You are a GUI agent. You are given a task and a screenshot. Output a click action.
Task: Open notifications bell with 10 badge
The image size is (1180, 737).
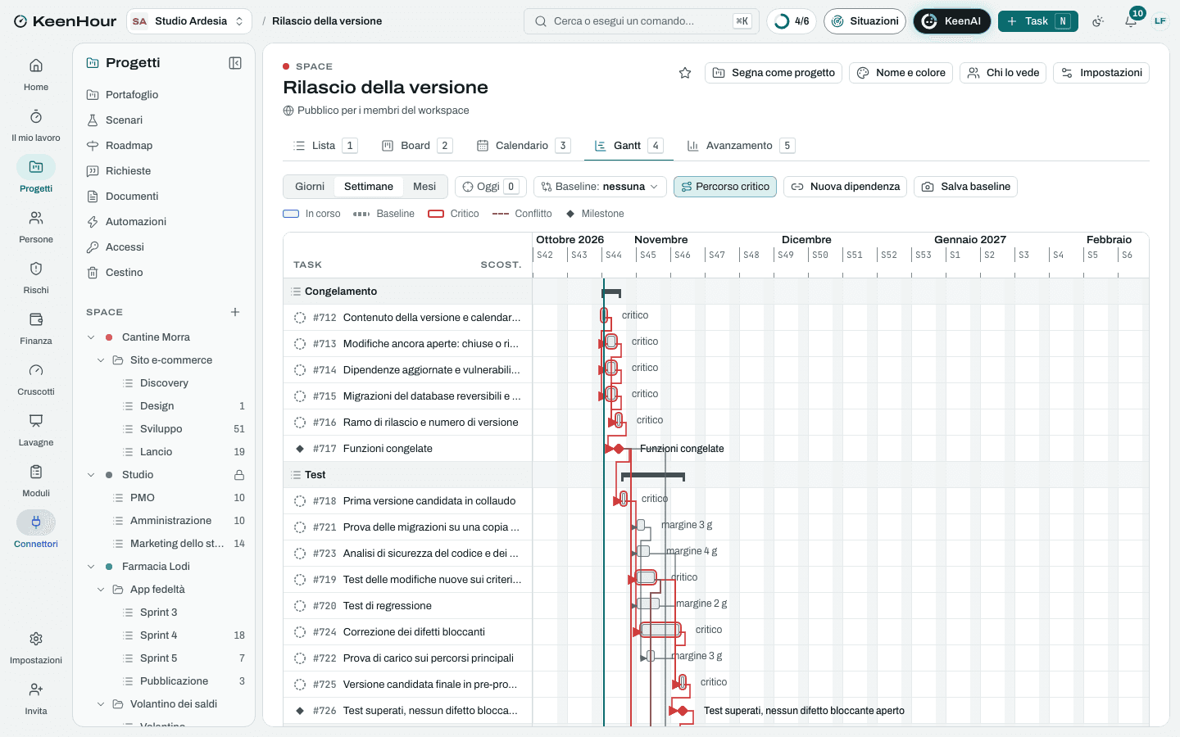point(1131,21)
